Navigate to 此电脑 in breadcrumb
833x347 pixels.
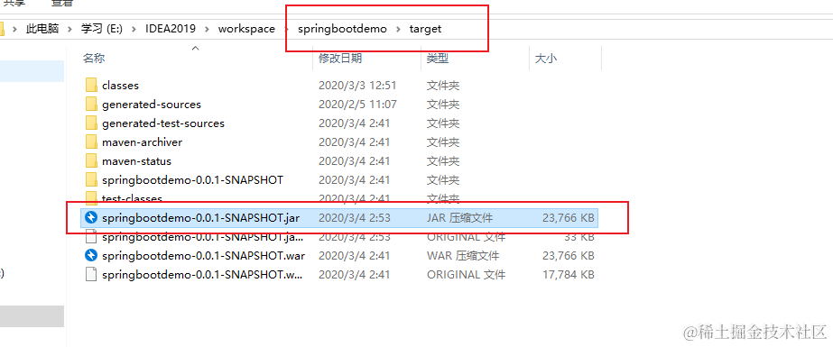click(x=42, y=29)
